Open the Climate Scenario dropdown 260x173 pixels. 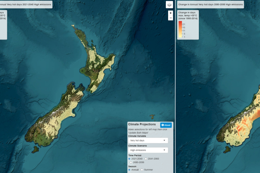pyautogui.click(x=148, y=150)
